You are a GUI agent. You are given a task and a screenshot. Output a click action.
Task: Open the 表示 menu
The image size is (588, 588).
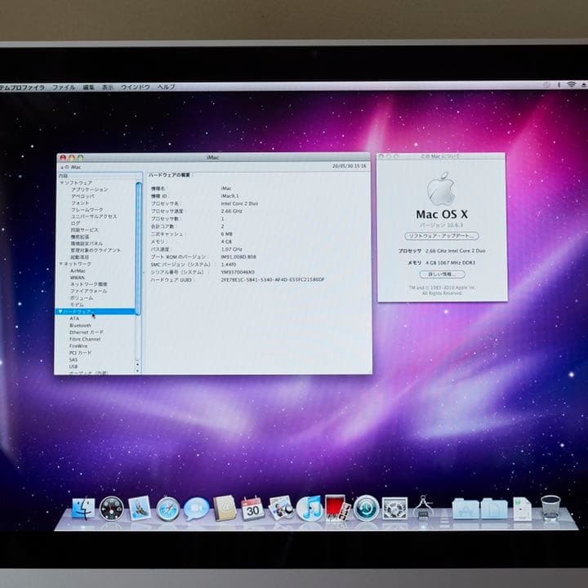coord(108,87)
